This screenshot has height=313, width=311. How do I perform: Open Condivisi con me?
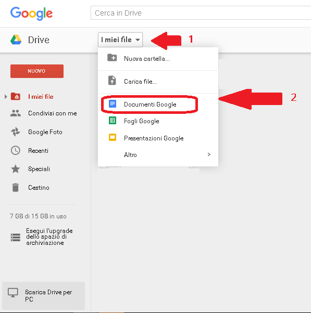(53, 113)
